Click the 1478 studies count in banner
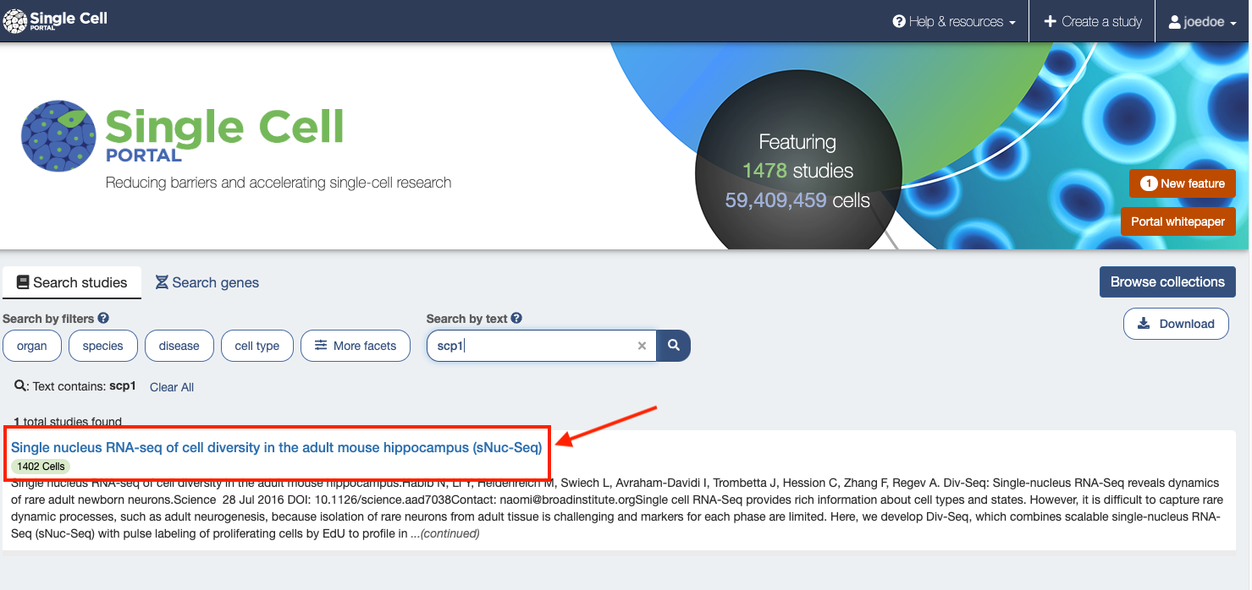1252x590 pixels. pyautogui.click(x=797, y=171)
